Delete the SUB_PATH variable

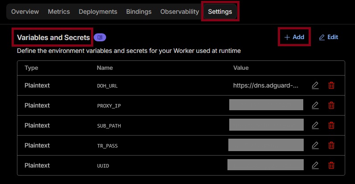(x=331, y=125)
